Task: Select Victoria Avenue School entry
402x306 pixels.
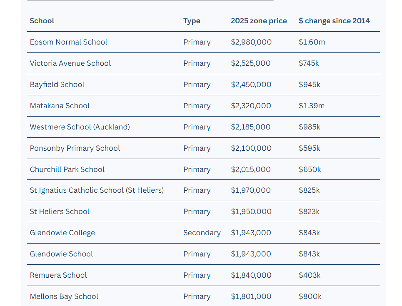Action: coord(203,63)
